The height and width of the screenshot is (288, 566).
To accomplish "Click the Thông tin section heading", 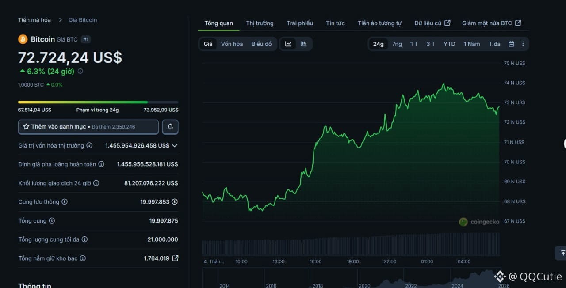I will 34,285.
